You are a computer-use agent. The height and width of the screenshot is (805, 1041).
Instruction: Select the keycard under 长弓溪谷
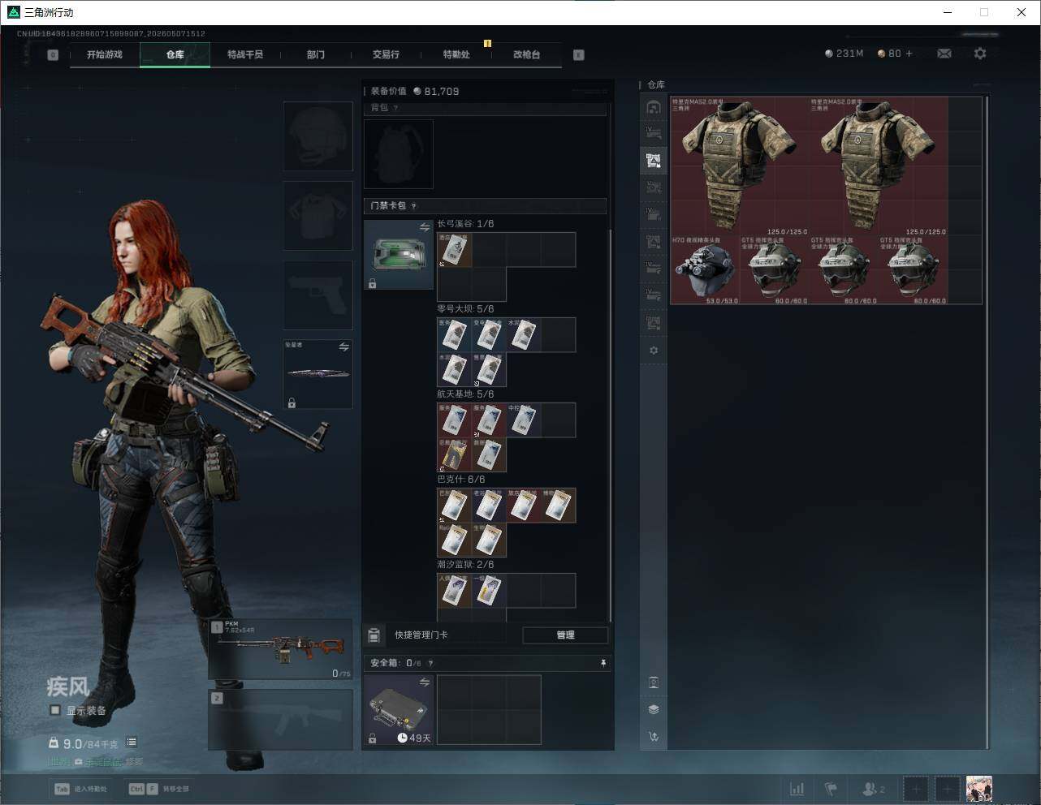pos(455,250)
